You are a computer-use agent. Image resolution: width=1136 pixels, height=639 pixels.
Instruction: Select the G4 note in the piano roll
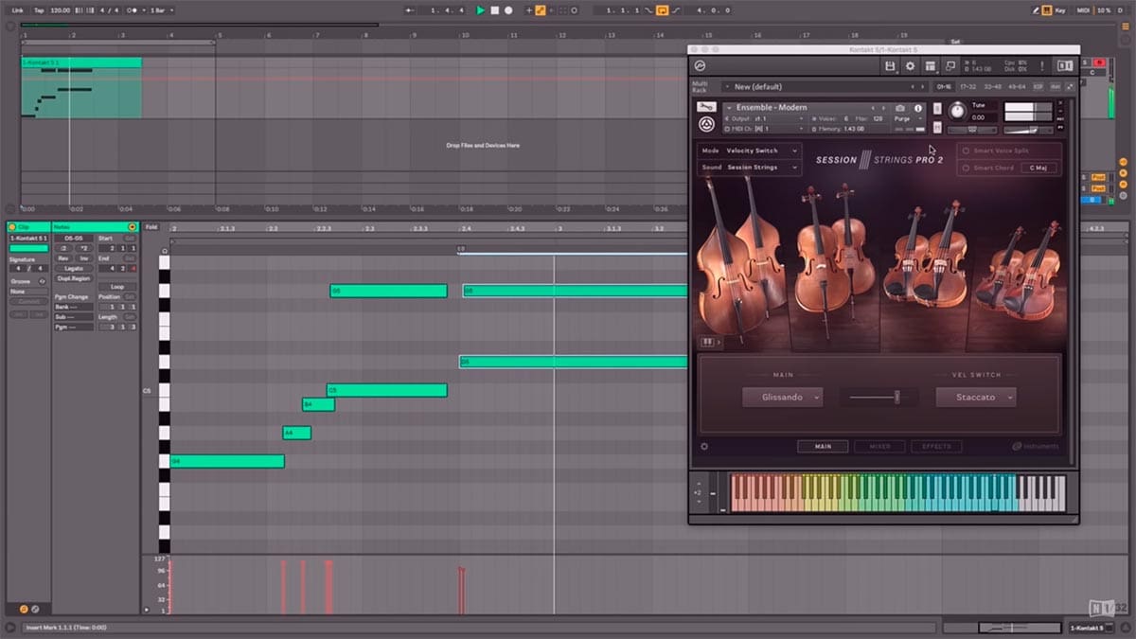coord(227,461)
